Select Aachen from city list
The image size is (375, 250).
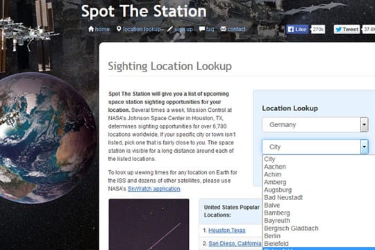pos(275,167)
